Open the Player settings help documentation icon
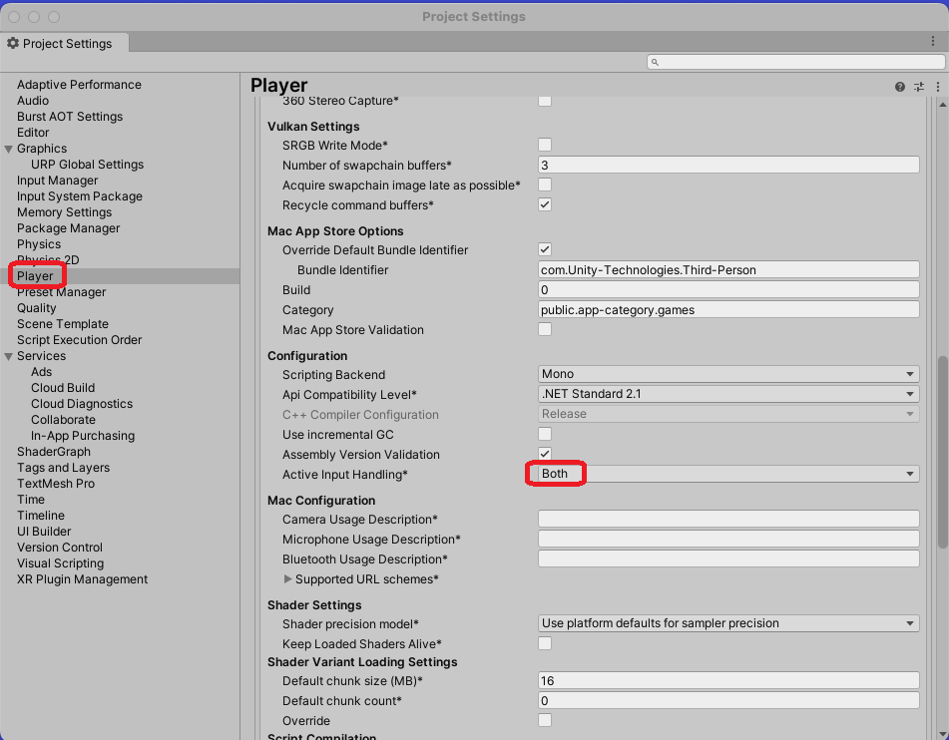 (900, 87)
